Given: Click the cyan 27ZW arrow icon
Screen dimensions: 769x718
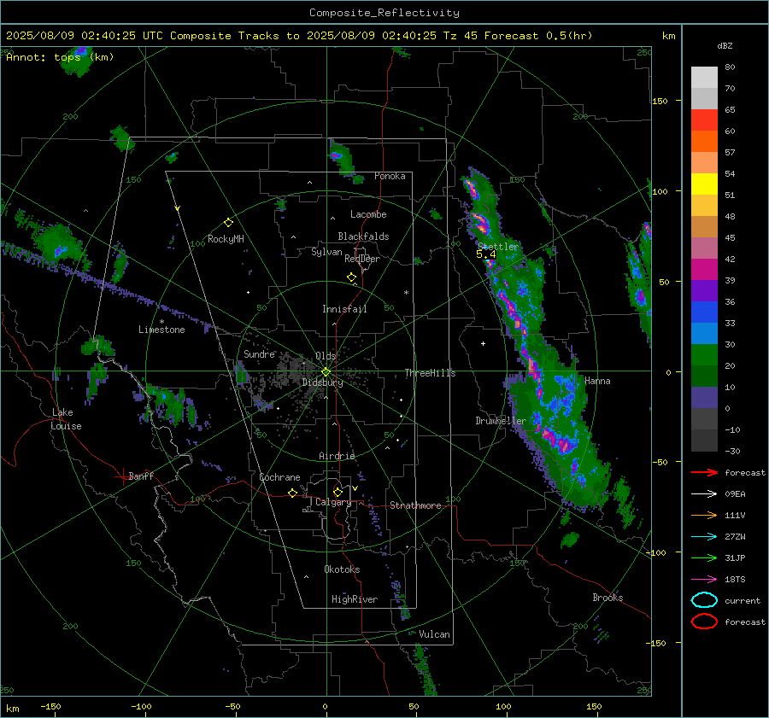Looking at the screenshot, I should coord(704,537).
